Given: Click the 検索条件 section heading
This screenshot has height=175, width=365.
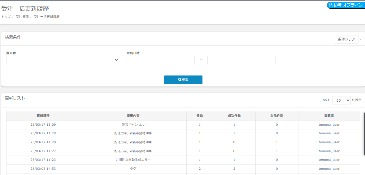Looking at the screenshot, I should pyautogui.click(x=13, y=37).
